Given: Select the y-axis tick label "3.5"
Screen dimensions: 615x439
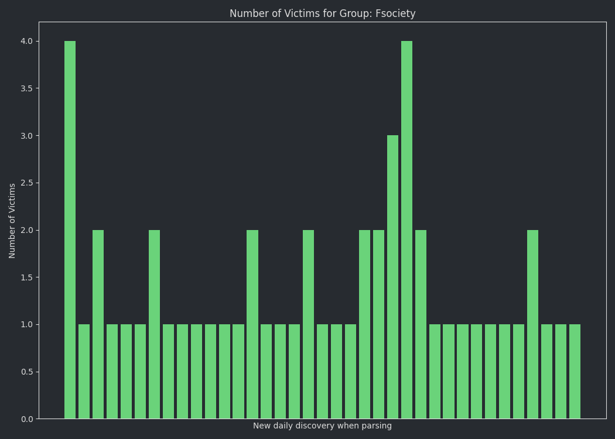Looking at the screenshot, I should click(x=27, y=88).
